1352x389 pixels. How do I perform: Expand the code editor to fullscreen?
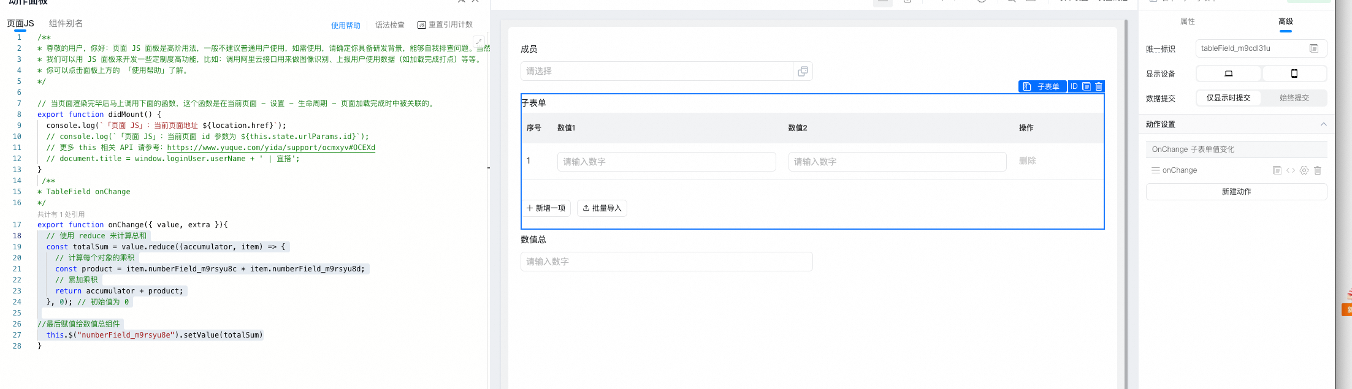tap(479, 42)
